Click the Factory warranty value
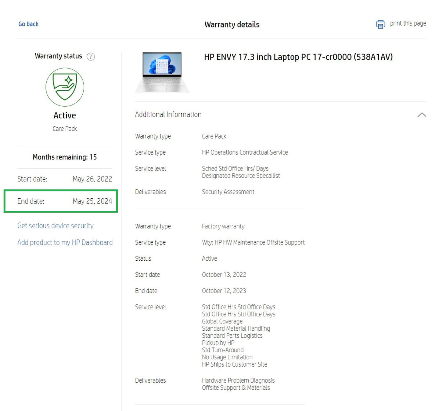Screen dimensions: 446x411 point(223,226)
